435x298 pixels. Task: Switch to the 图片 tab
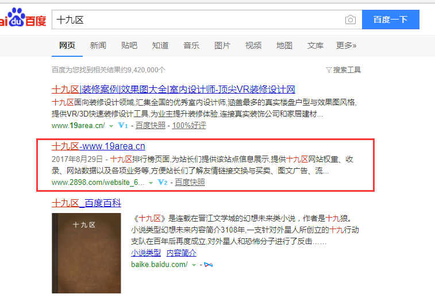pos(222,45)
